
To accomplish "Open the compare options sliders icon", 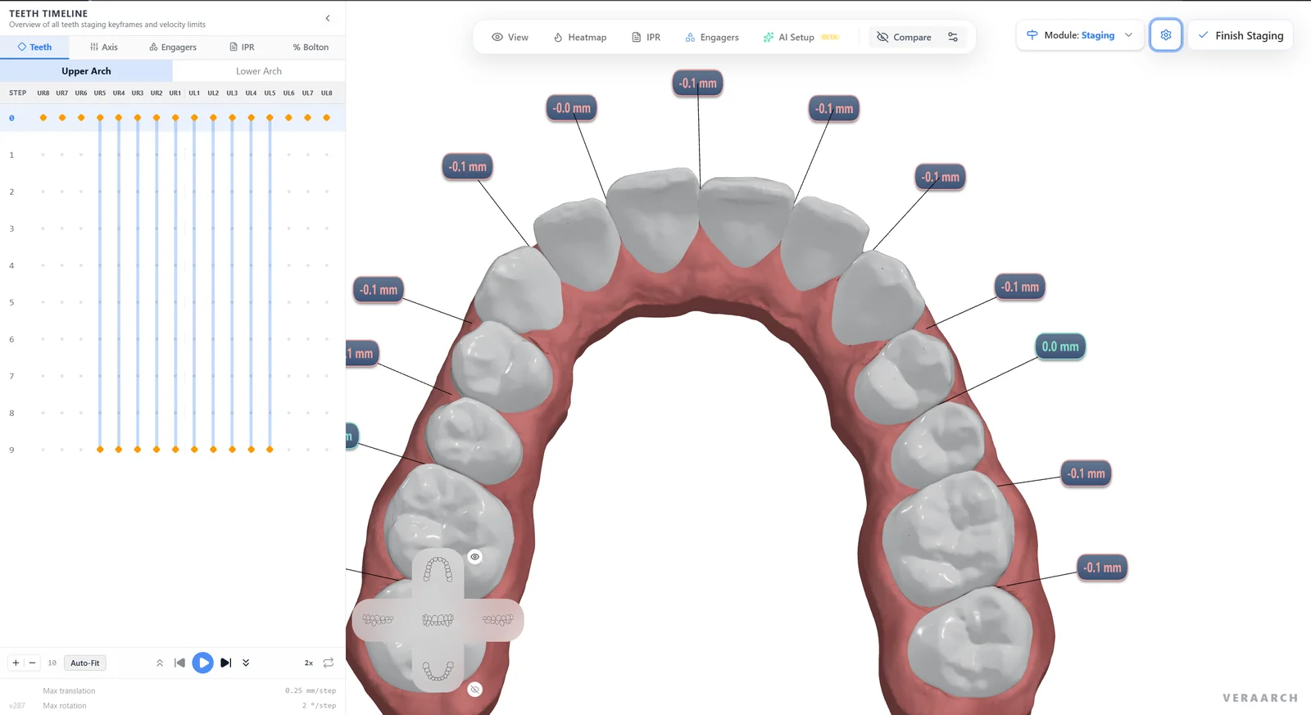I will coord(953,37).
